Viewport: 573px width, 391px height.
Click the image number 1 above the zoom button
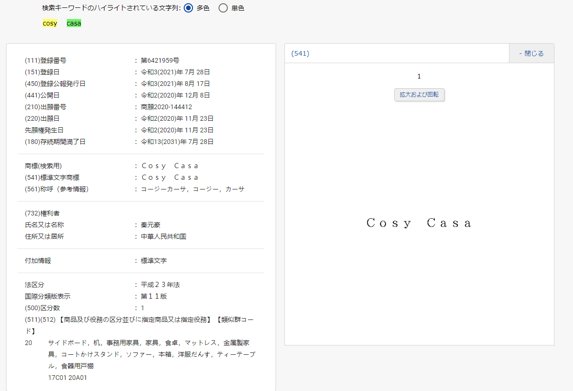click(419, 77)
